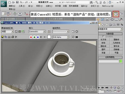Image resolution: width=125 pixels, height=94 pixels.
Task: Toggle the Red channel display
Action: point(31,37)
